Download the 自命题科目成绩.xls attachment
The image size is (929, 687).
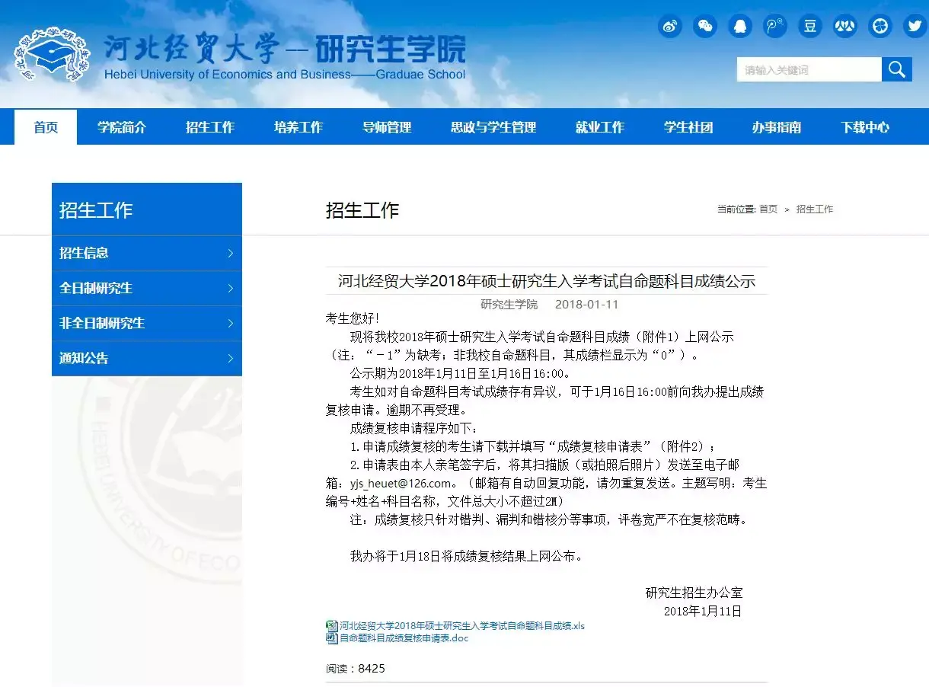coord(457,625)
